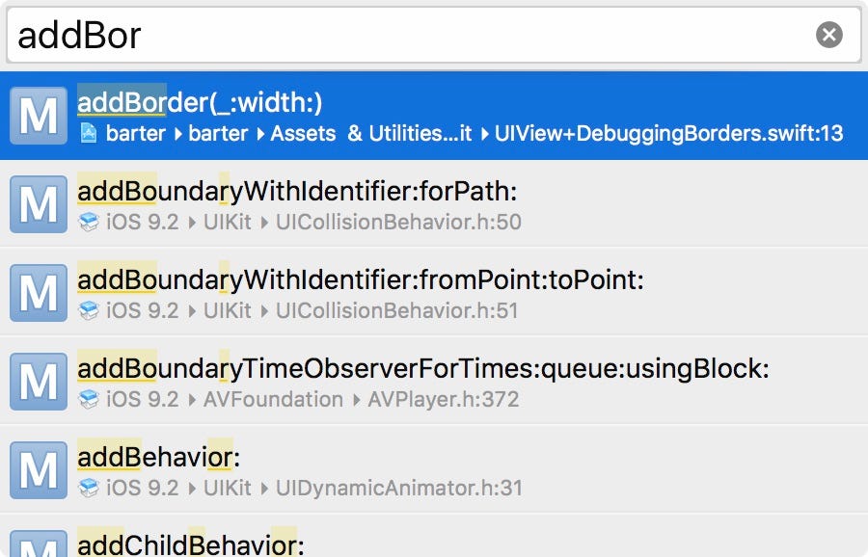This screenshot has width=868, height=557.
Task: Click the M icon for addBehavior:
Action: click(x=39, y=470)
